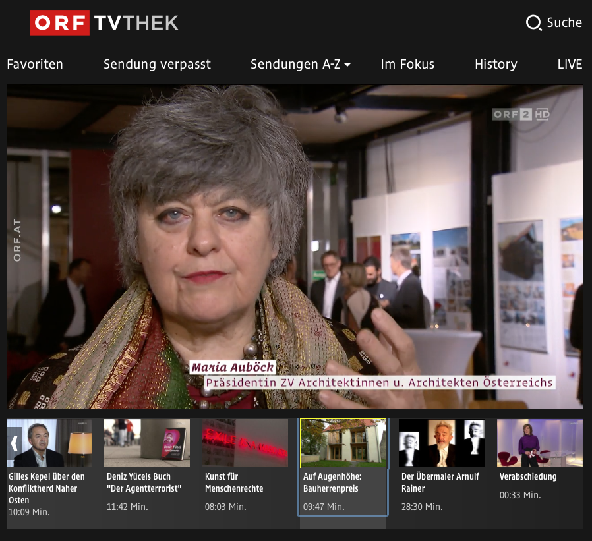Viewport: 592px width, 541px height.
Task: Go to Im Fokus section
Action: pyautogui.click(x=407, y=64)
